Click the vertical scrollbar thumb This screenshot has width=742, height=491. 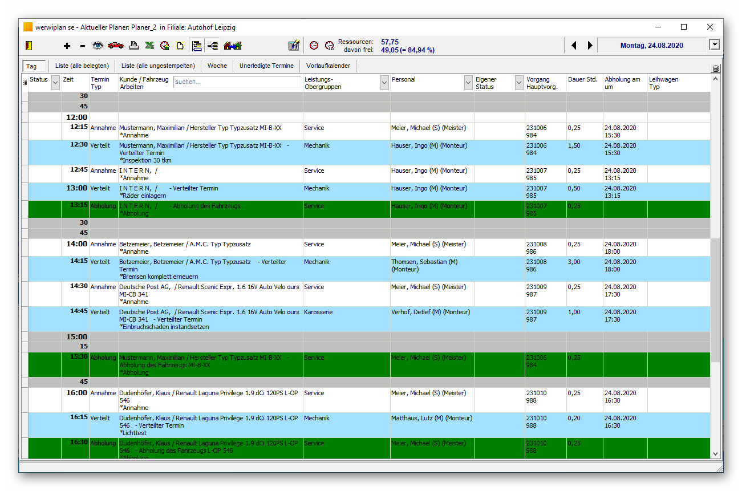pos(716,301)
